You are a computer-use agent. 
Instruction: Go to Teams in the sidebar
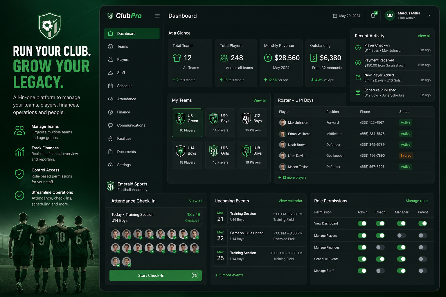(132, 46)
